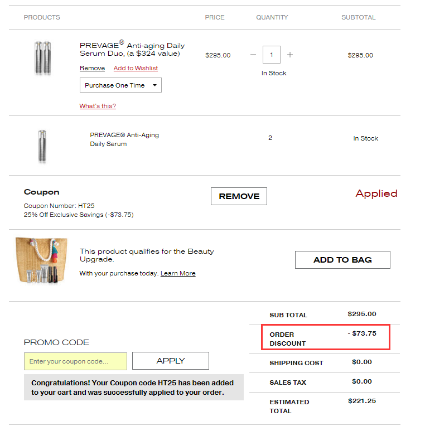Screen dimensions: 425x426
Task: Click the Anti-Aging Daily Serum thumbnail
Action: click(42, 146)
